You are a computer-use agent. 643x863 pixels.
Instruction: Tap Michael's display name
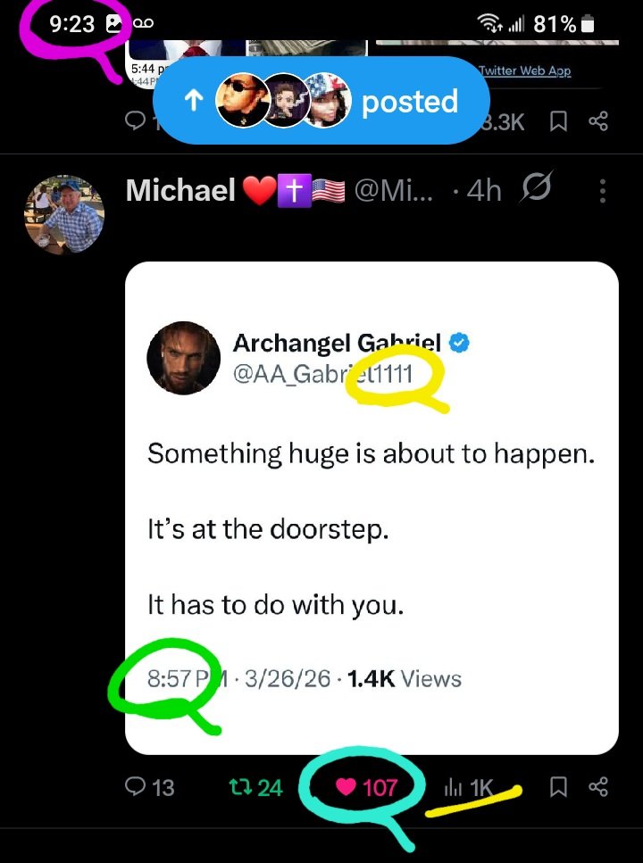point(180,190)
